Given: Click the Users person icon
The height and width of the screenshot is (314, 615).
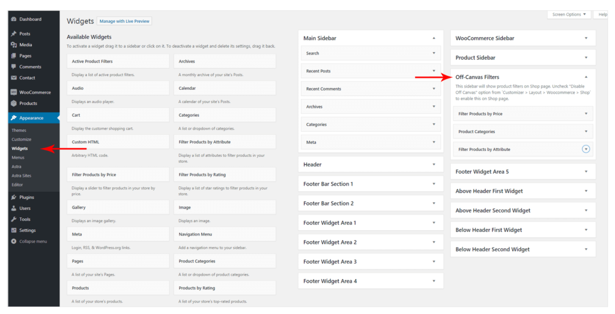Looking at the screenshot, I should point(14,209).
